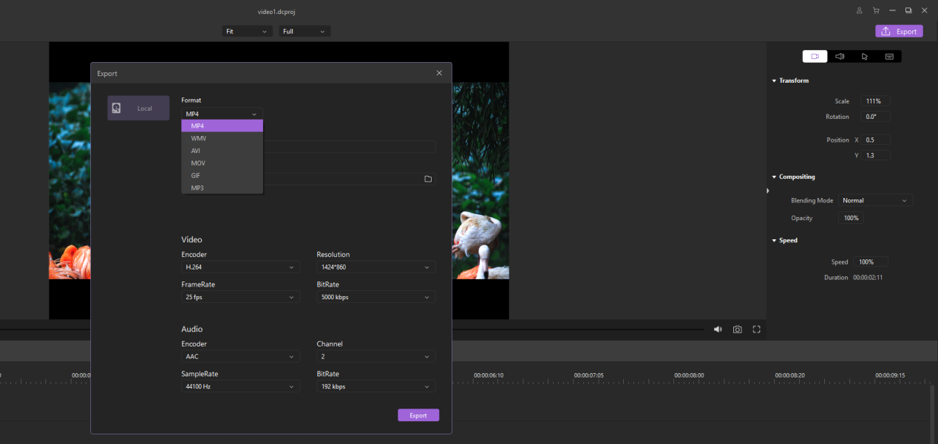Open the video BitRate 5000 kbps dropdown
Screen dimensions: 938x444
[376, 297]
